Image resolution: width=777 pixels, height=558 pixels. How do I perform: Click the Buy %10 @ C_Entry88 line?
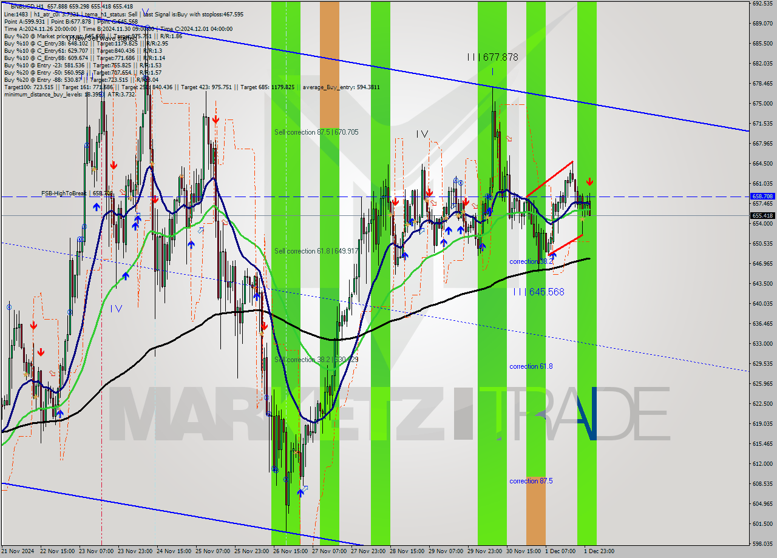(84, 58)
